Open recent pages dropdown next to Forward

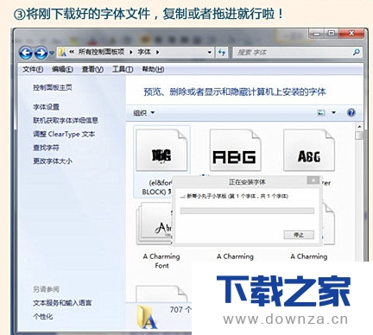pyautogui.click(x=52, y=53)
